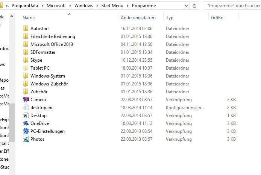The height and width of the screenshot is (175, 261).
Task: Select the SDFormatter folder icon
Action: pyautogui.click(x=26, y=52)
